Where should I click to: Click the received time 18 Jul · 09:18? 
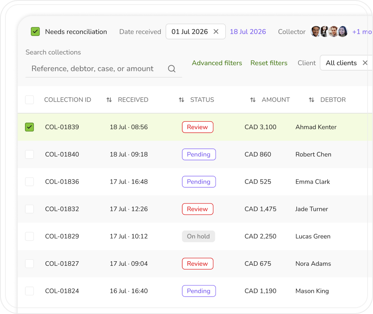click(129, 154)
